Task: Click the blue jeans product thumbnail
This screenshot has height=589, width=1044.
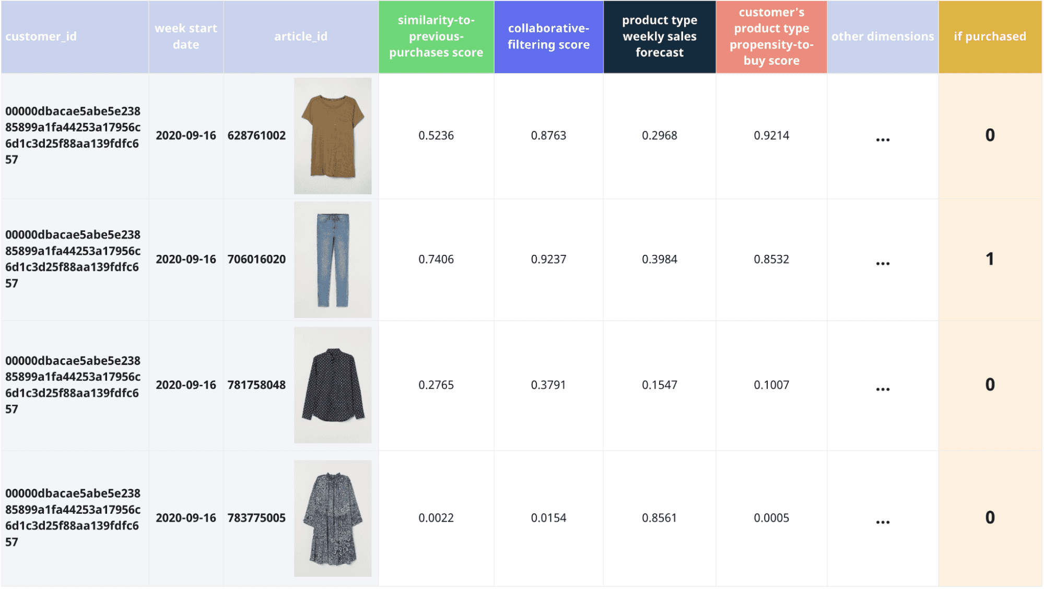Action: click(x=333, y=260)
